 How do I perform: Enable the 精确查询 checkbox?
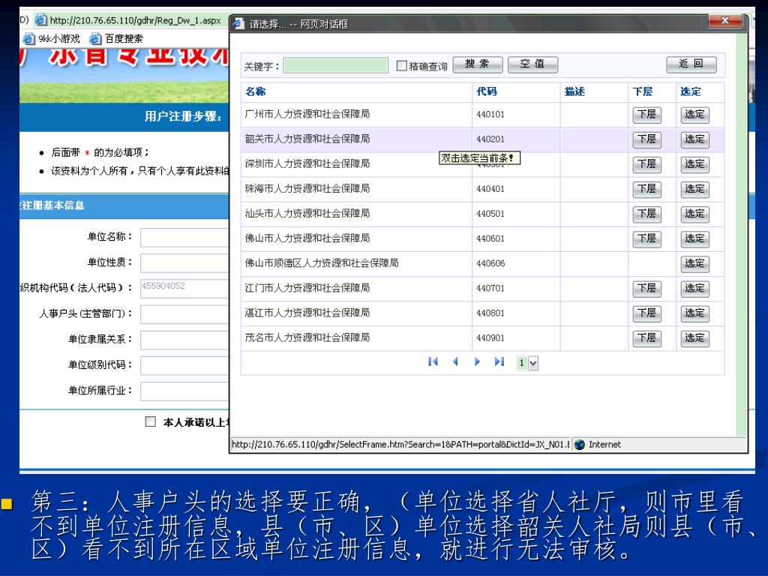(x=401, y=66)
